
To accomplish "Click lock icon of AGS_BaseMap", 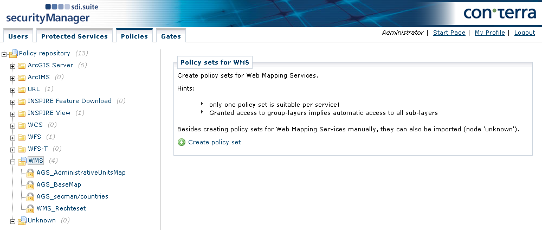I will 30,185.
